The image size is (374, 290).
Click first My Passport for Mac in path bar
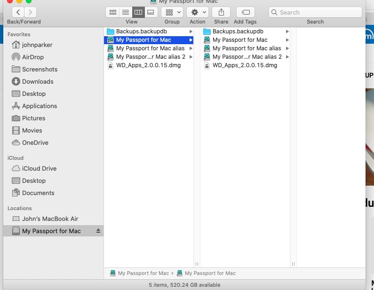(139, 273)
